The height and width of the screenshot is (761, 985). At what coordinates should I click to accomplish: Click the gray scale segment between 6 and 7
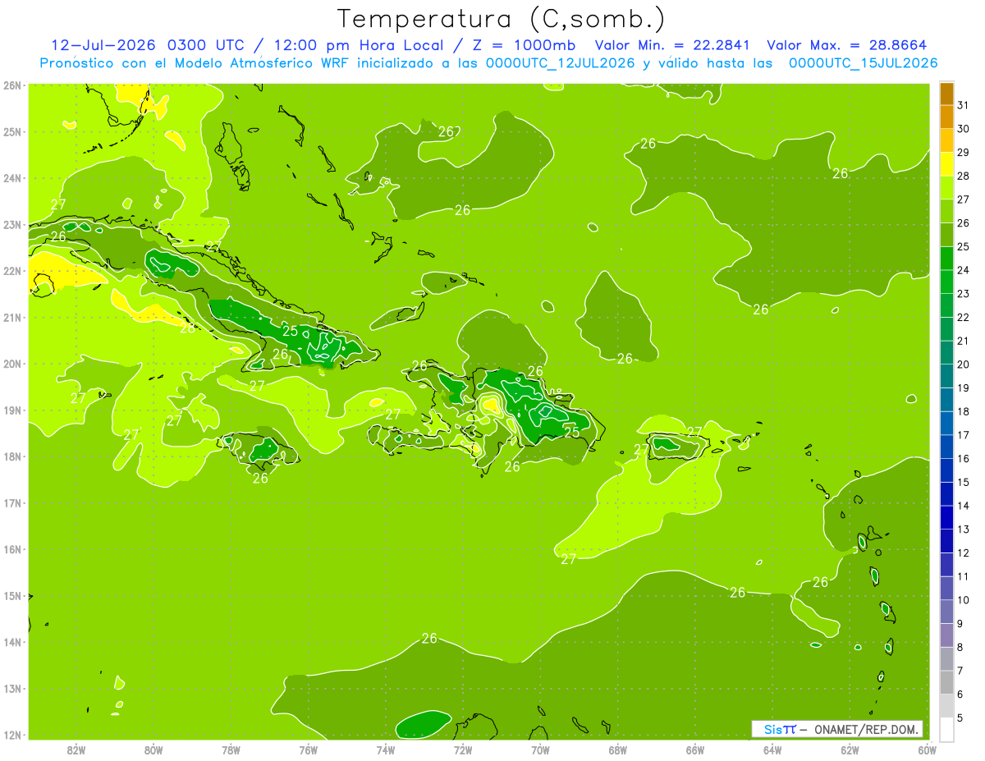[946, 682]
